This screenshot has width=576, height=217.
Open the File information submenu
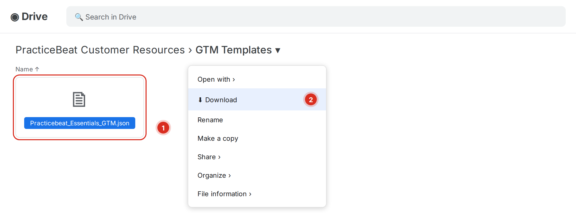point(257,194)
